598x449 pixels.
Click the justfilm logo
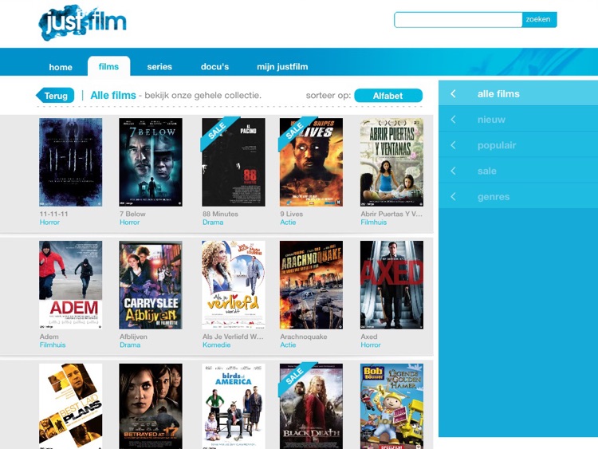(x=82, y=22)
